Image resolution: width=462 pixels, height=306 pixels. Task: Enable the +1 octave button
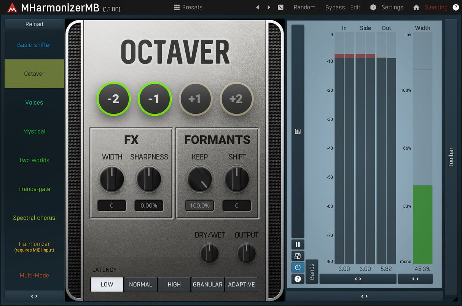pos(195,99)
